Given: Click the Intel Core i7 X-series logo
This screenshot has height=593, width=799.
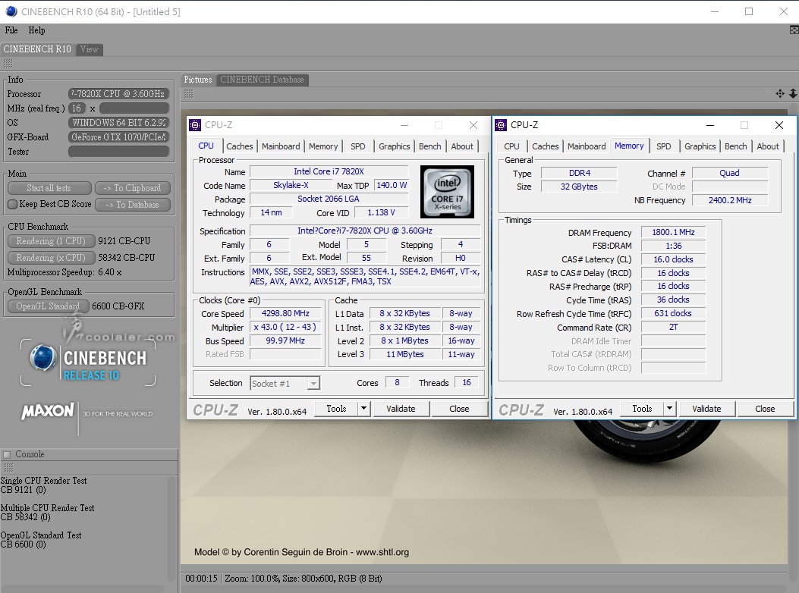Looking at the screenshot, I should click(447, 192).
